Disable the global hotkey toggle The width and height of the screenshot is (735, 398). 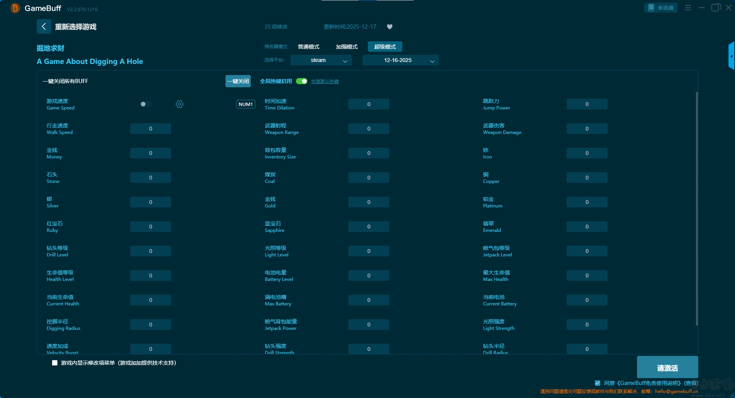point(302,81)
